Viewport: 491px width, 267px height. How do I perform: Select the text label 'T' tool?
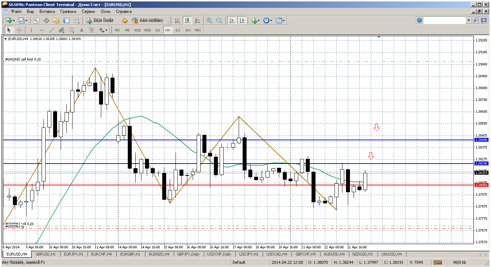(92, 30)
